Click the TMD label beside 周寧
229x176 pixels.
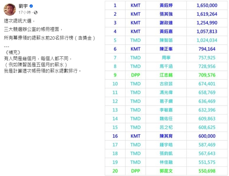point(135,58)
